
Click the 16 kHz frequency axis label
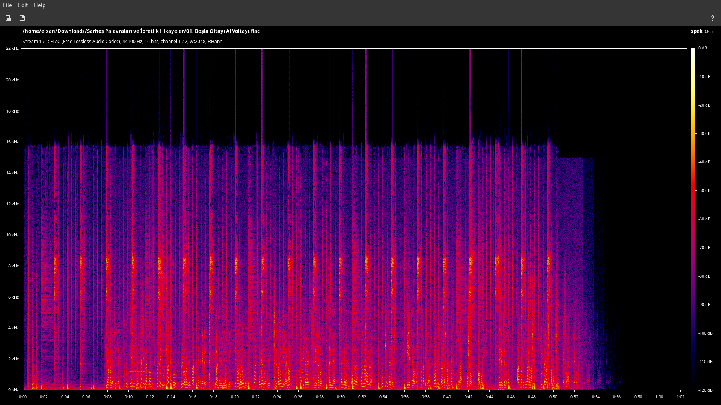point(12,142)
